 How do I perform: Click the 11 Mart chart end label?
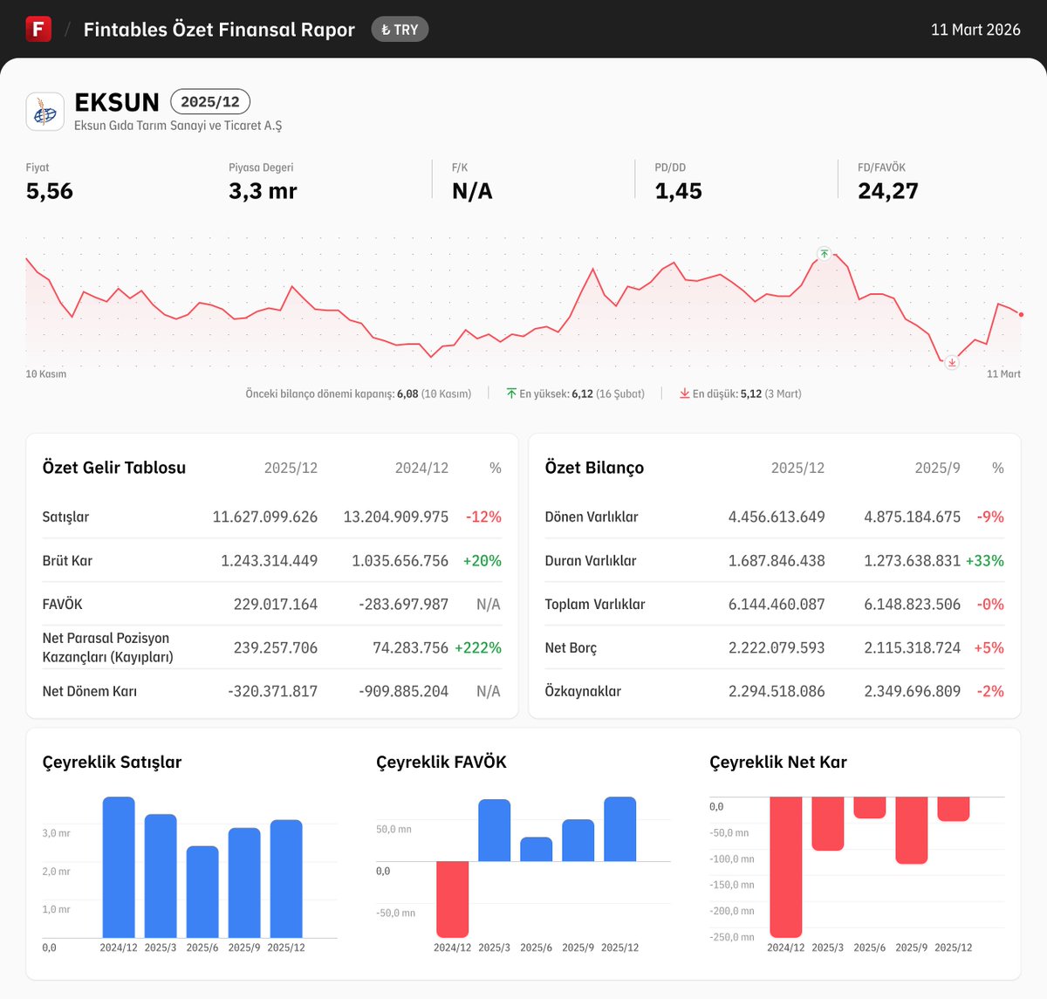[1003, 374]
